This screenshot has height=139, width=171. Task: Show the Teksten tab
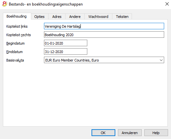(x=122, y=17)
